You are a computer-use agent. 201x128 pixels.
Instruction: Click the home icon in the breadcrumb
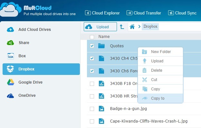132,27
